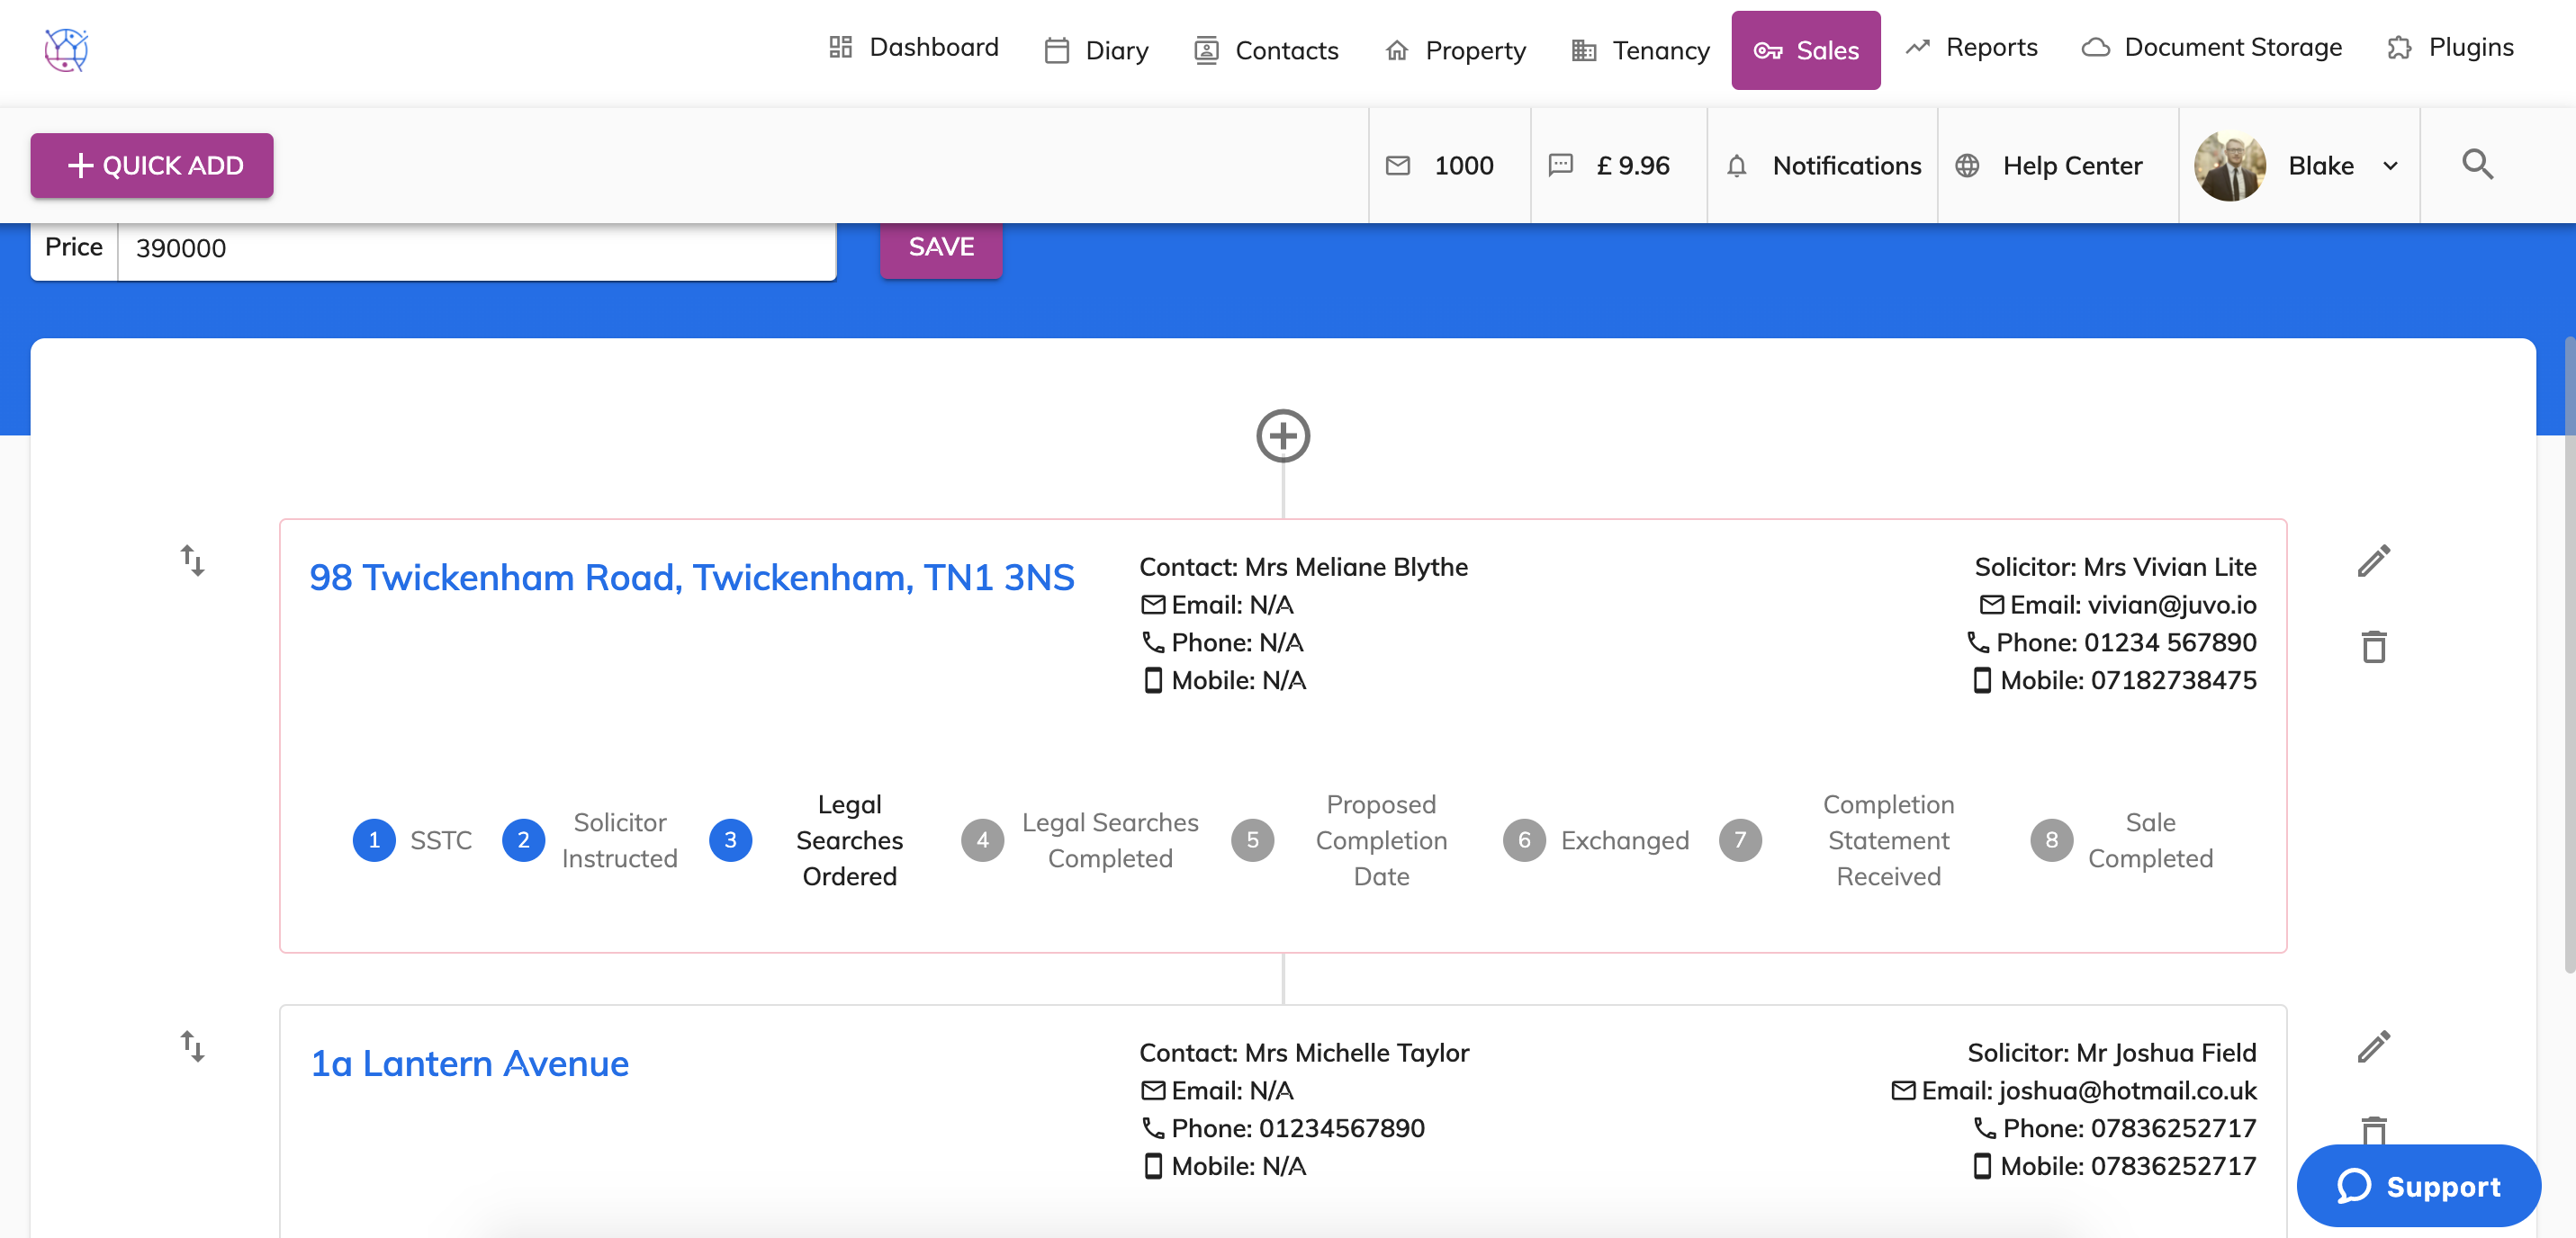This screenshot has height=1238, width=2576.
Task: Click reorder arrows beside 1a Lantern Avenue
Action: tap(192, 1046)
